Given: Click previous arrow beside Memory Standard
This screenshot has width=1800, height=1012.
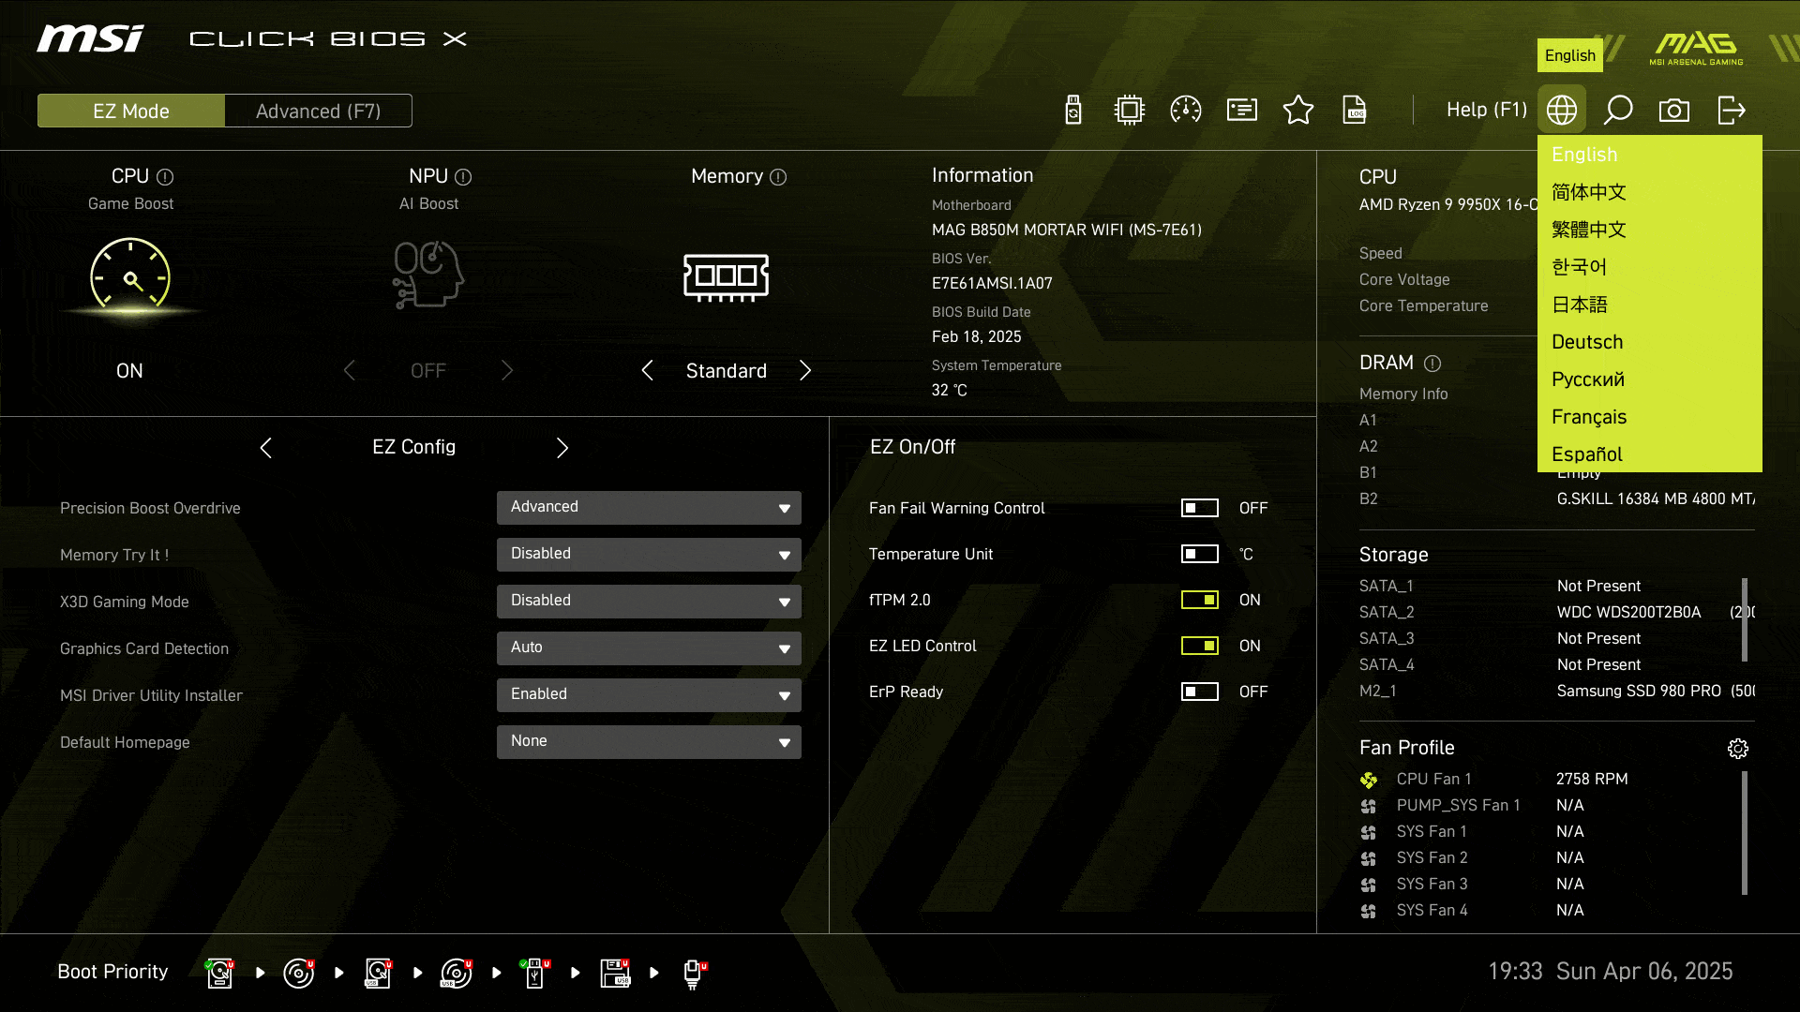Looking at the screenshot, I should coord(647,370).
